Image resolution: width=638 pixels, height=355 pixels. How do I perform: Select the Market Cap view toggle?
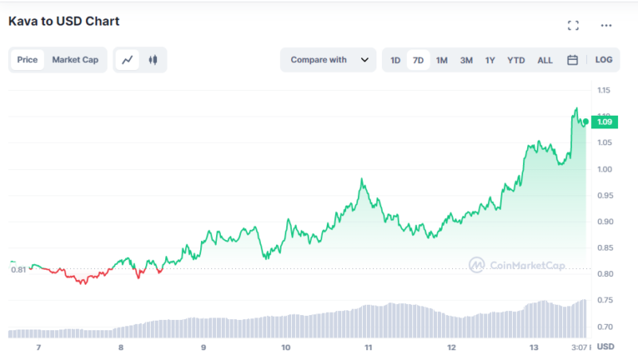pyautogui.click(x=75, y=60)
